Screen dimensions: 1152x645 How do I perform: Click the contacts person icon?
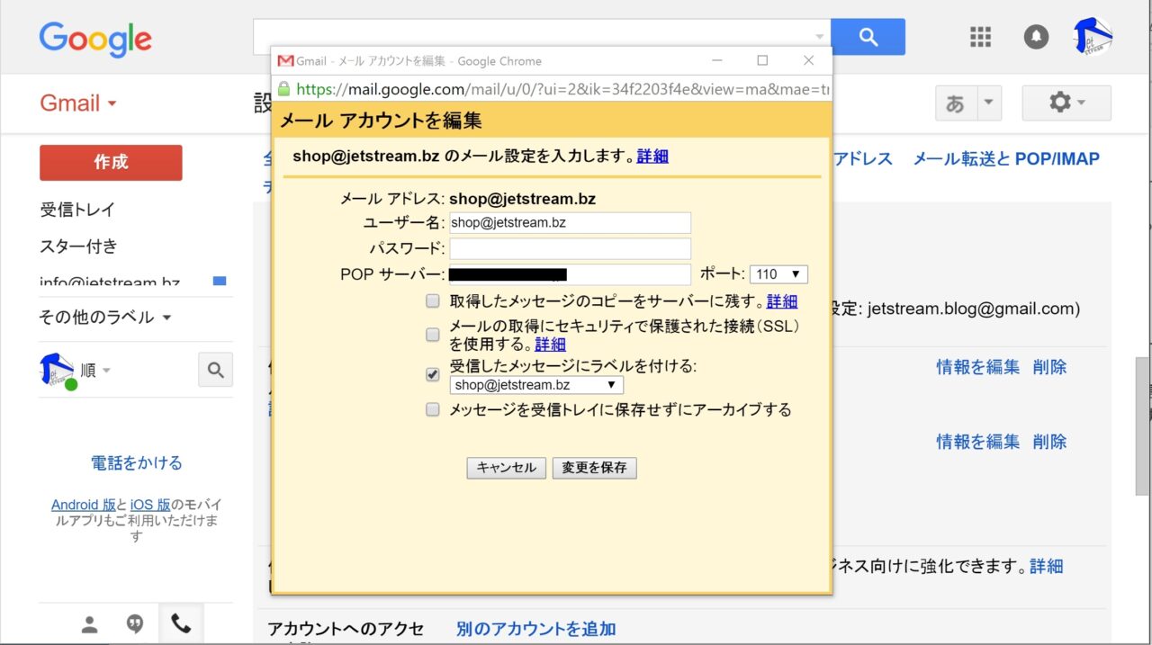[x=89, y=624]
